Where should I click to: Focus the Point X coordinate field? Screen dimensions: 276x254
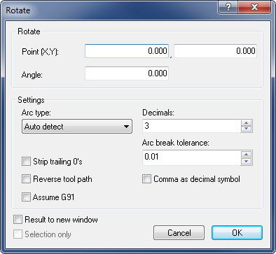[127, 51]
